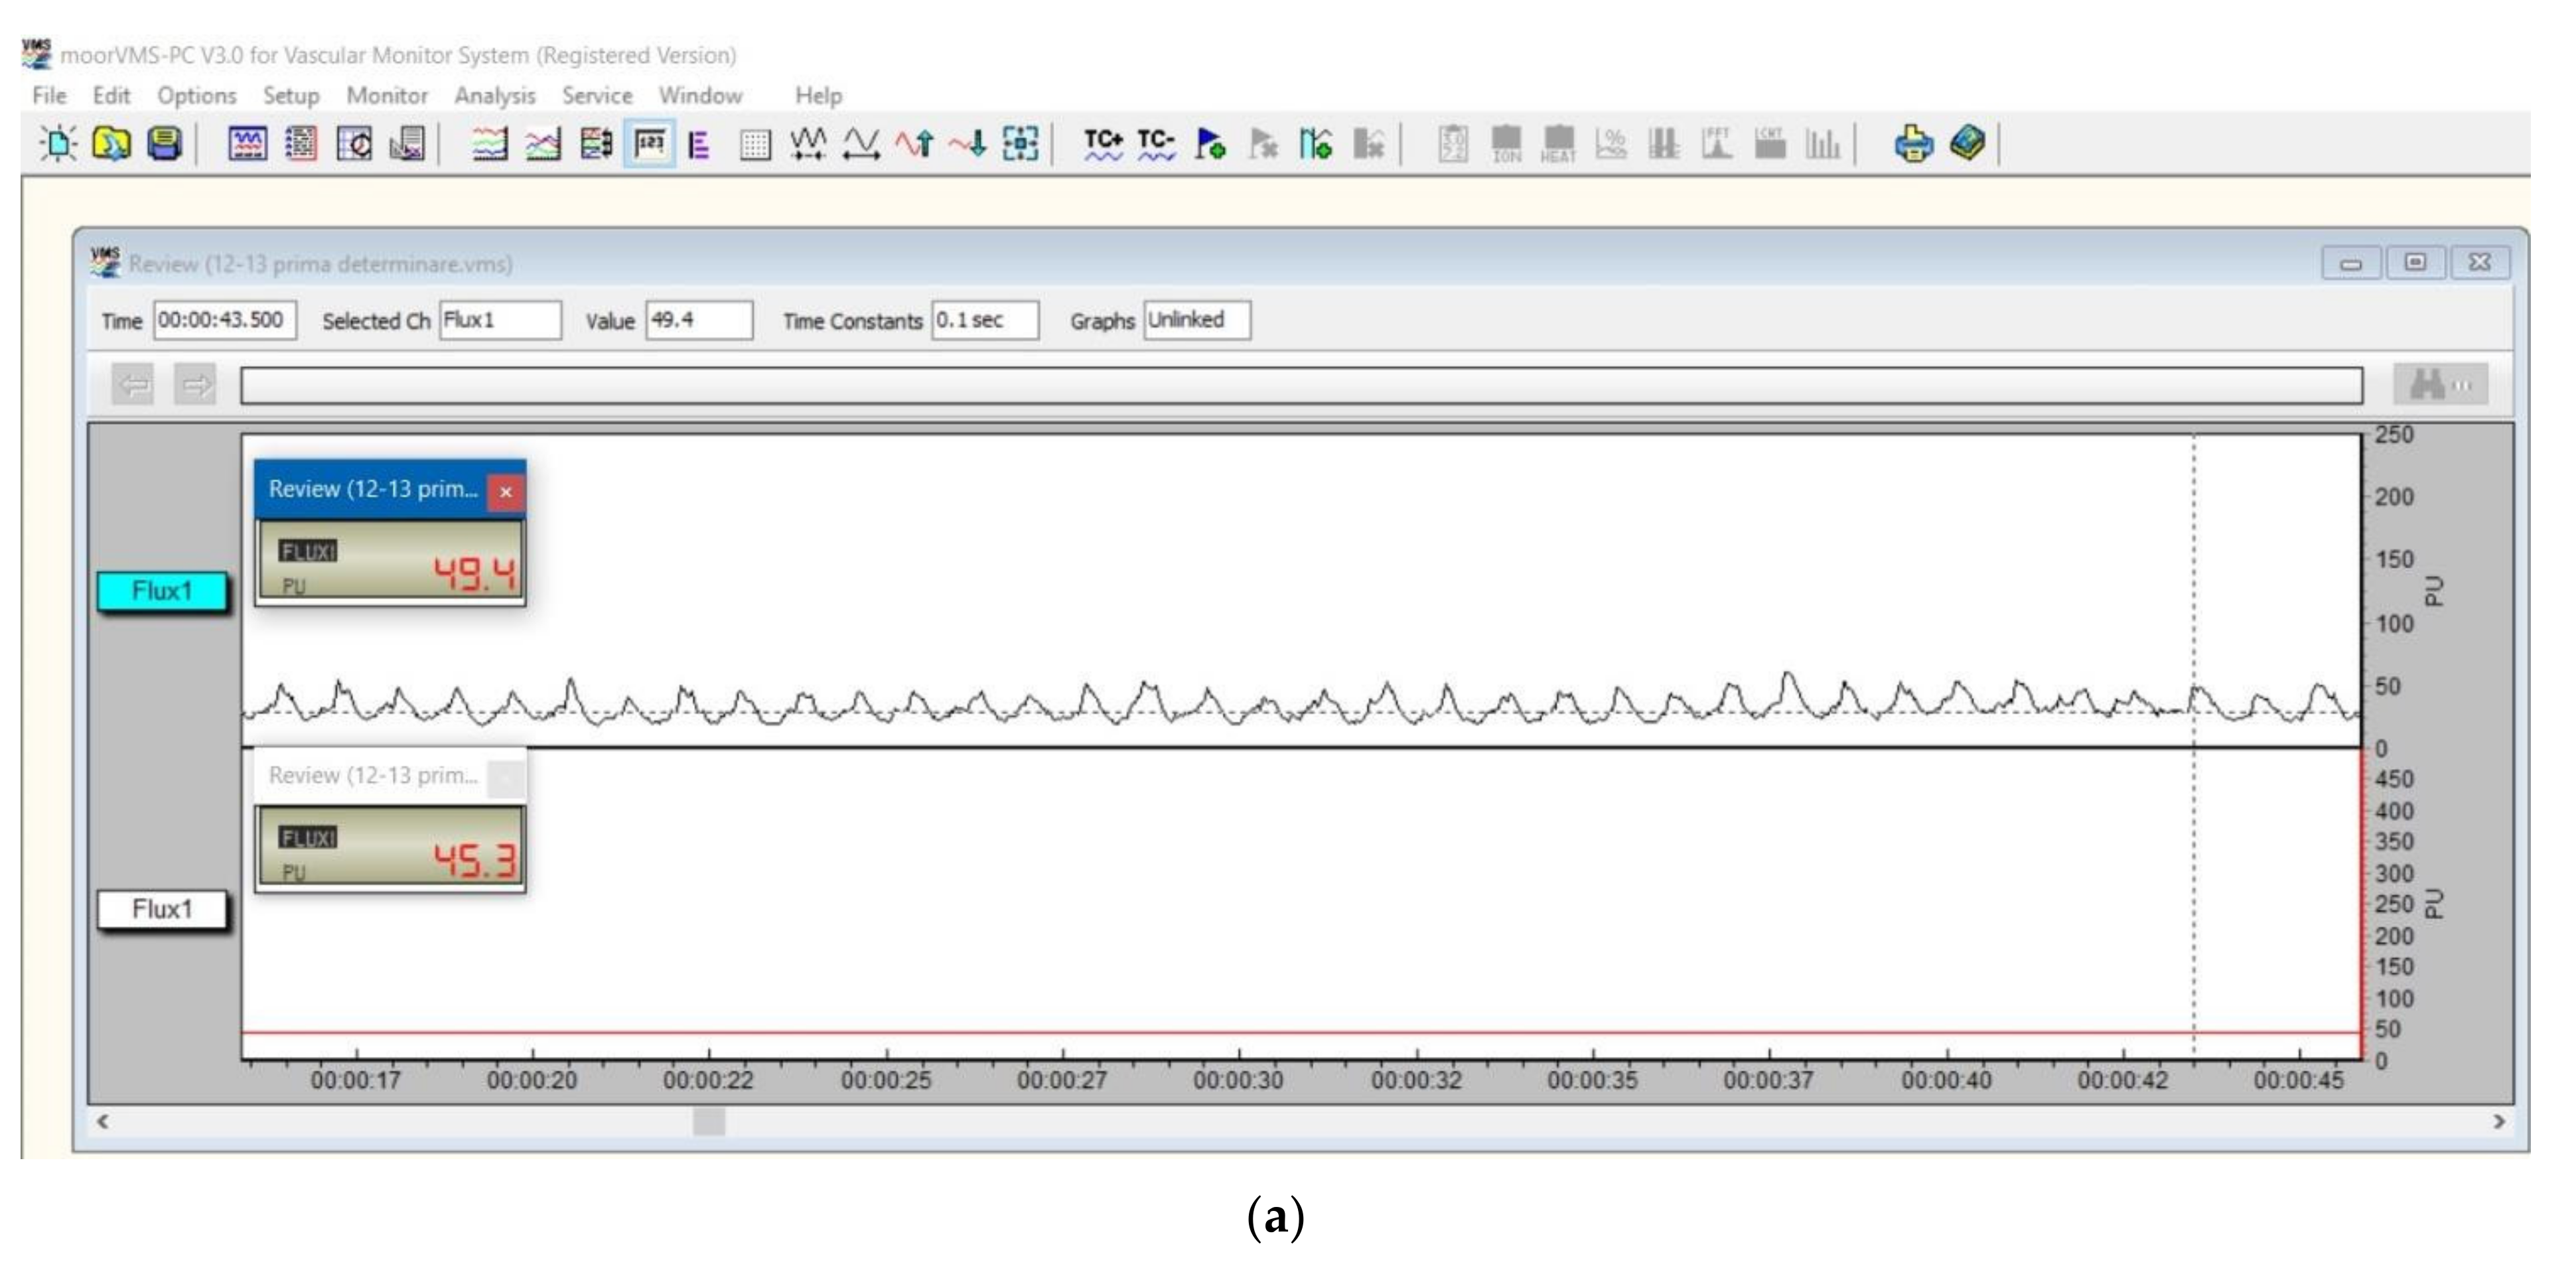The height and width of the screenshot is (1266, 2576).
Task: Click the add marker flag icon
Action: tap(1210, 144)
